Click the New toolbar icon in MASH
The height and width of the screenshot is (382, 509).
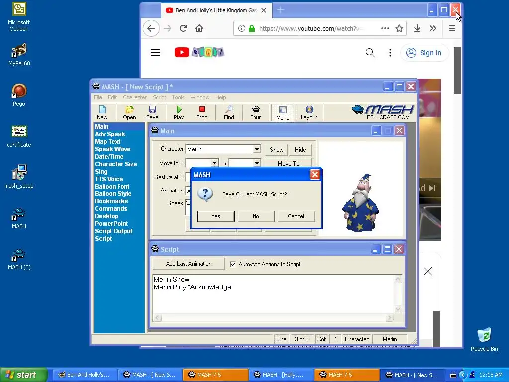[102, 113]
